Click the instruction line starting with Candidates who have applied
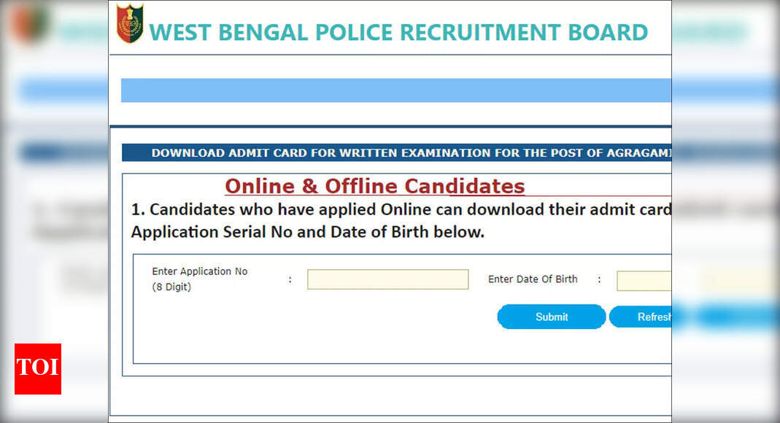Screen dimensions: 780x423 click(401, 210)
